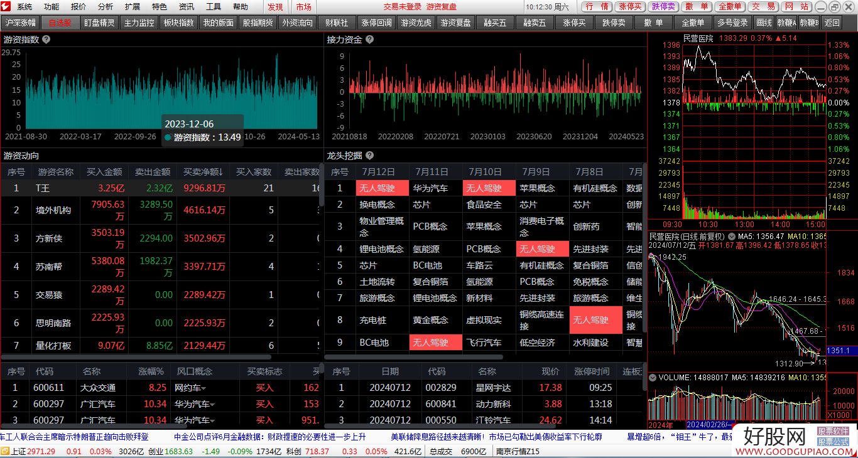This screenshot has height=458, width=858.
Task: Select the 方新侠 row
Action: pos(160,238)
